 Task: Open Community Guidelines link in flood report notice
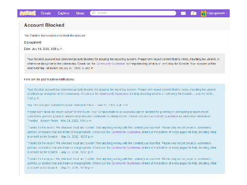tap(163, 116)
